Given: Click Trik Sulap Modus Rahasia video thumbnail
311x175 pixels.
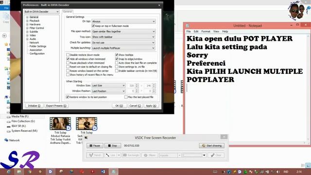Looking at the screenshot, I should (x=60, y=123).
